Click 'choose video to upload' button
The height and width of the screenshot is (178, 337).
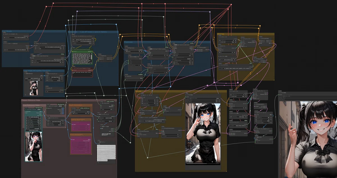click(x=34, y=130)
